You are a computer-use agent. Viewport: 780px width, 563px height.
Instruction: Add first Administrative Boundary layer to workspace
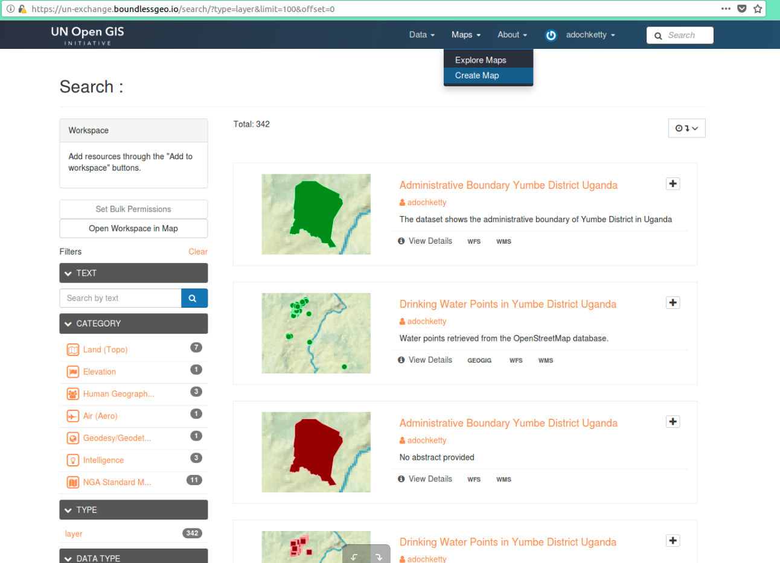click(673, 184)
